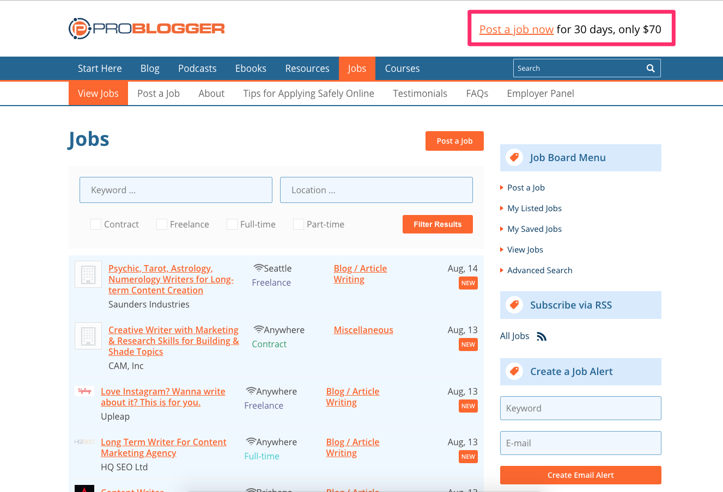Viewport: 723px width, 492px height.
Task: Open Ebooks in the main navigation
Action: coord(251,69)
